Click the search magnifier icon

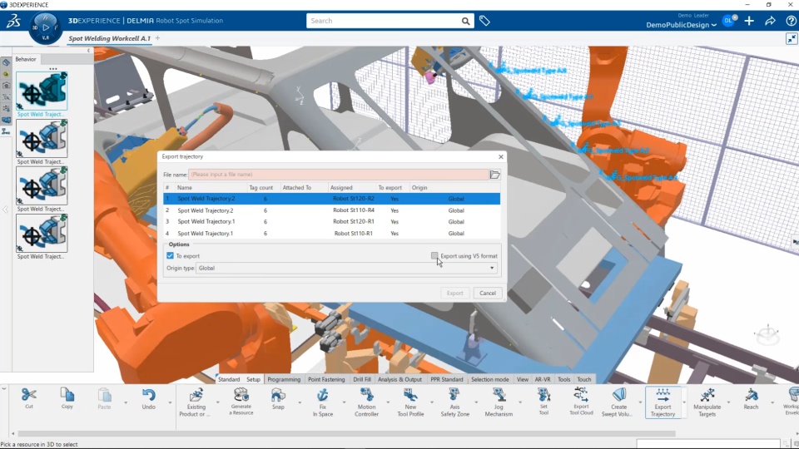tap(465, 21)
